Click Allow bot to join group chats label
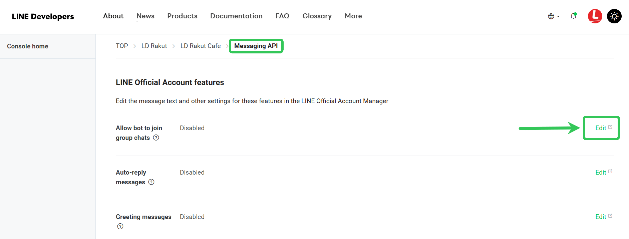The height and width of the screenshot is (239, 629). (139, 133)
